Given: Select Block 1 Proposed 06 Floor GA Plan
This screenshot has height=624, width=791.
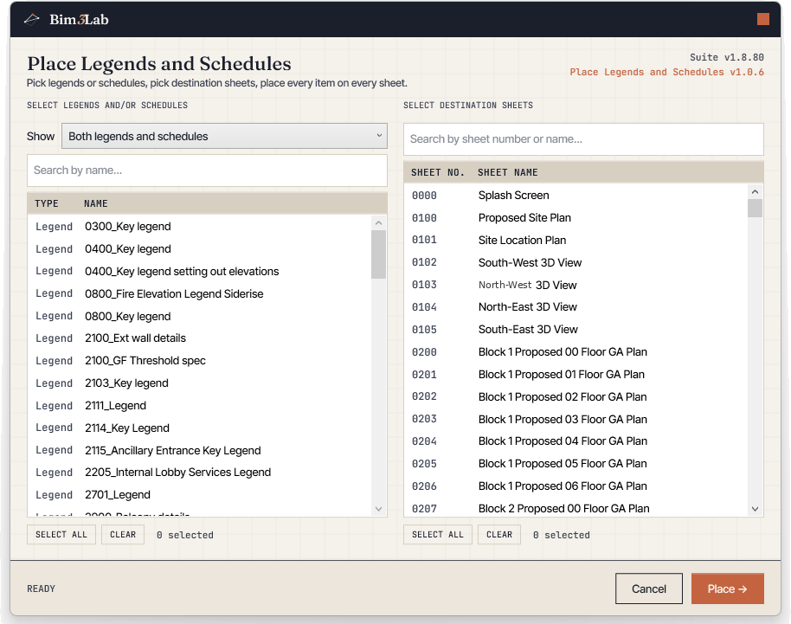Looking at the screenshot, I should (x=576, y=486).
